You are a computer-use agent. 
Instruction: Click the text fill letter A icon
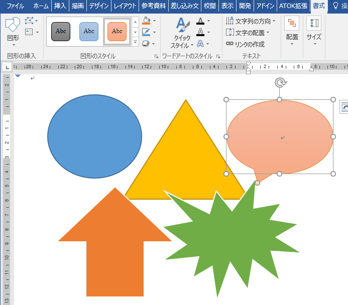[200, 21]
